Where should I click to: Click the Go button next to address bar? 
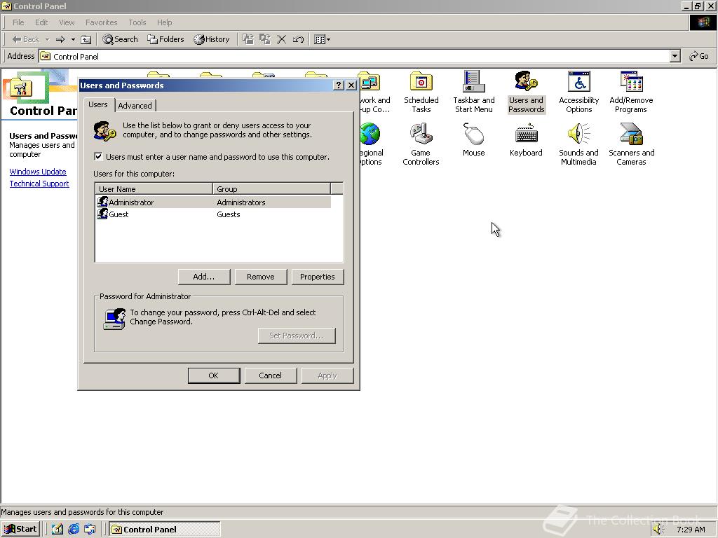click(699, 56)
